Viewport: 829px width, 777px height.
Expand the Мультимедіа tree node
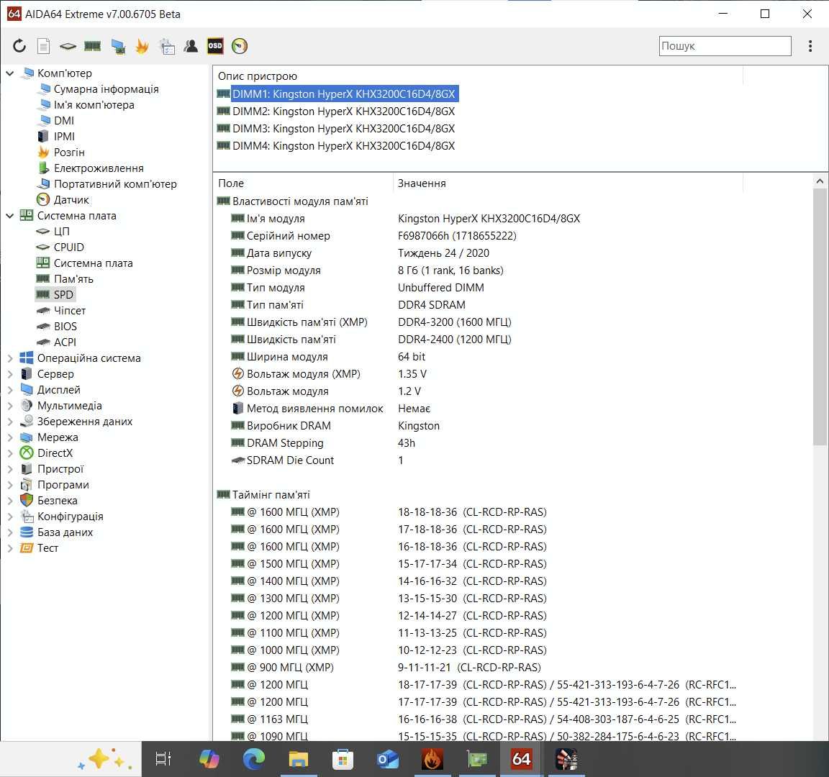(9, 406)
